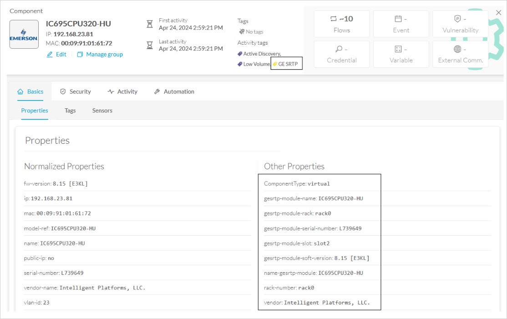Click the ComponentType virtual row

click(x=377, y=183)
